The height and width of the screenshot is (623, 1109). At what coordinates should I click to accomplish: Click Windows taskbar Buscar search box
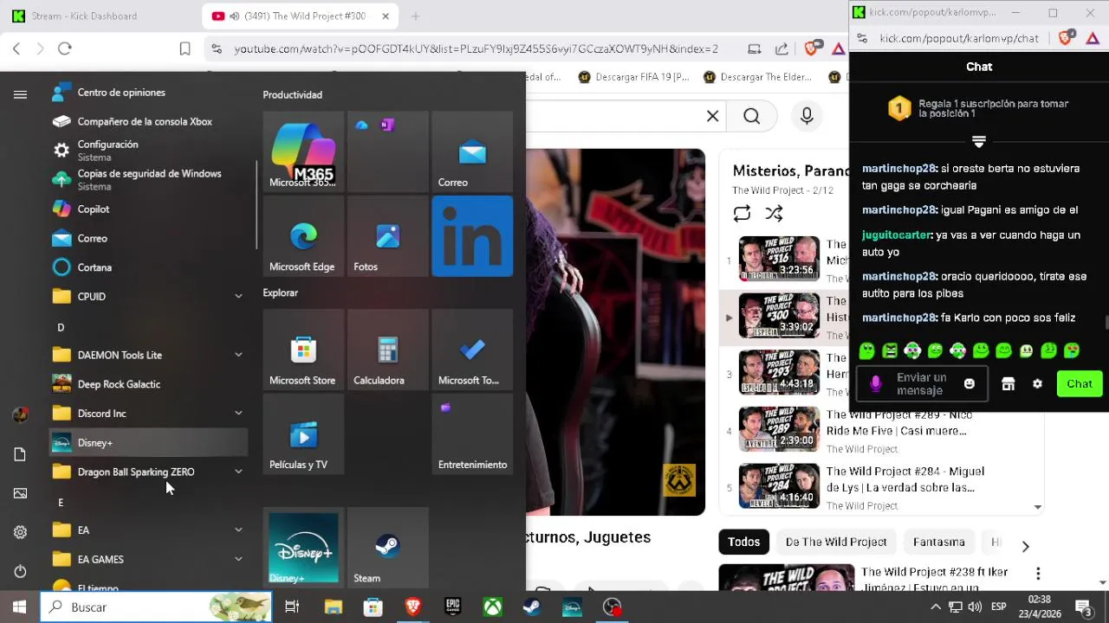pyautogui.click(x=156, y=607)
